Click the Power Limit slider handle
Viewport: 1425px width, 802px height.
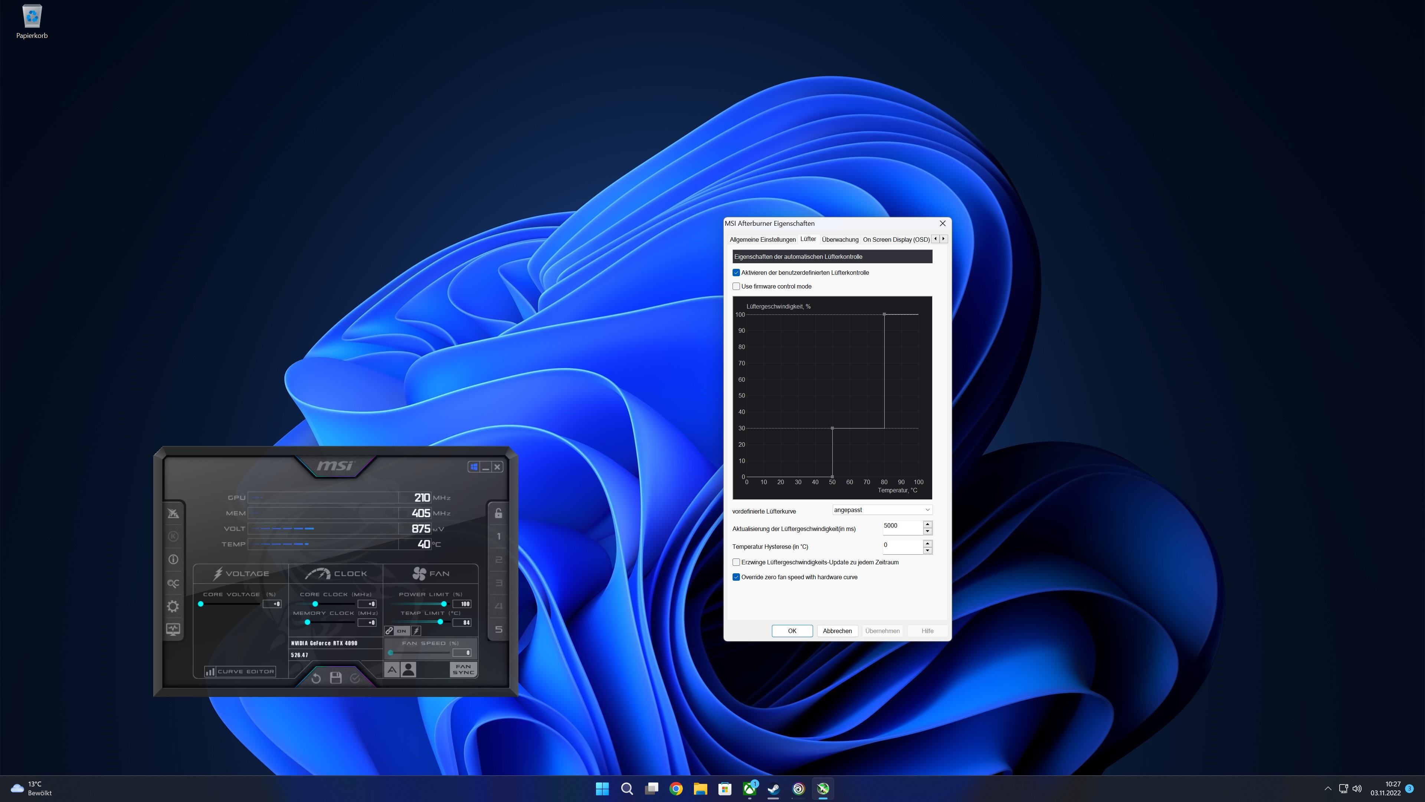pos(444,604)
